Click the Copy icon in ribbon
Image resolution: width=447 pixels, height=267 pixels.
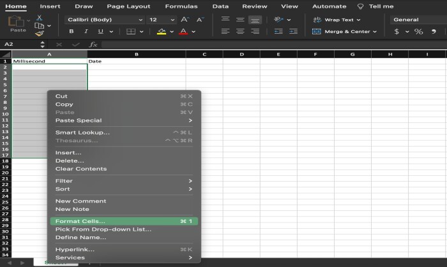coord(40,26)
